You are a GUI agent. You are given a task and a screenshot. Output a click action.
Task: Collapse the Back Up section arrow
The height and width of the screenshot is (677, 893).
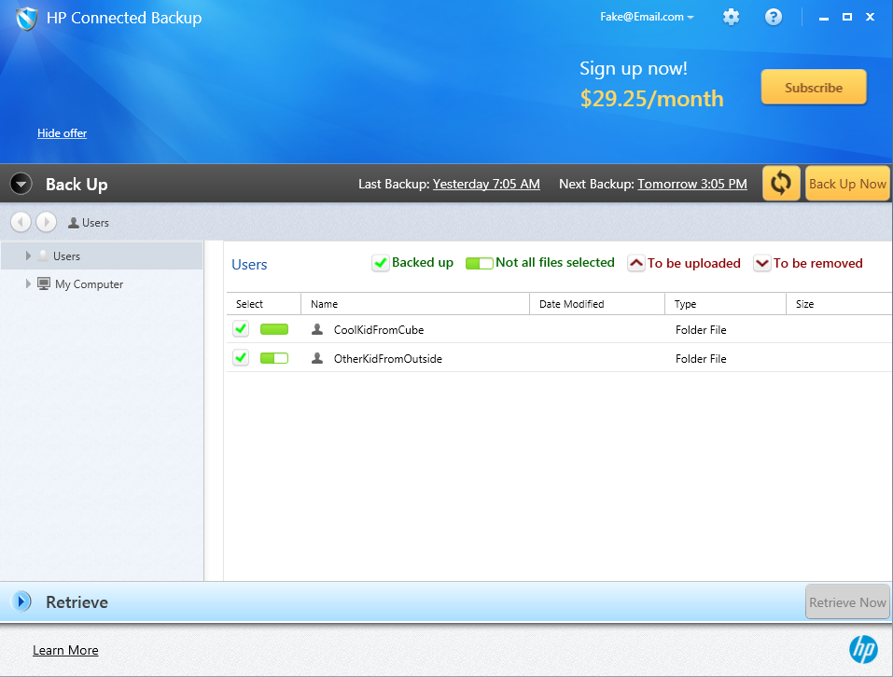pos(21,184)
